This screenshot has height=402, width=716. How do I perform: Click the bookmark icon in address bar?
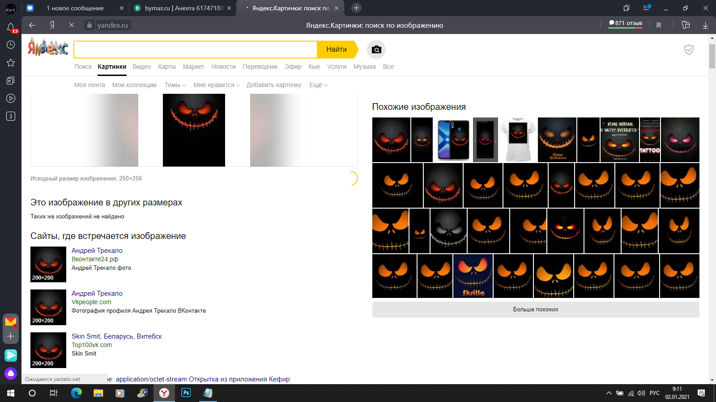click(659, 25)
